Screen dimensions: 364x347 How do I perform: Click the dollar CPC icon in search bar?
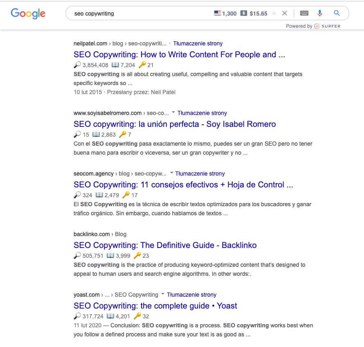243,13
